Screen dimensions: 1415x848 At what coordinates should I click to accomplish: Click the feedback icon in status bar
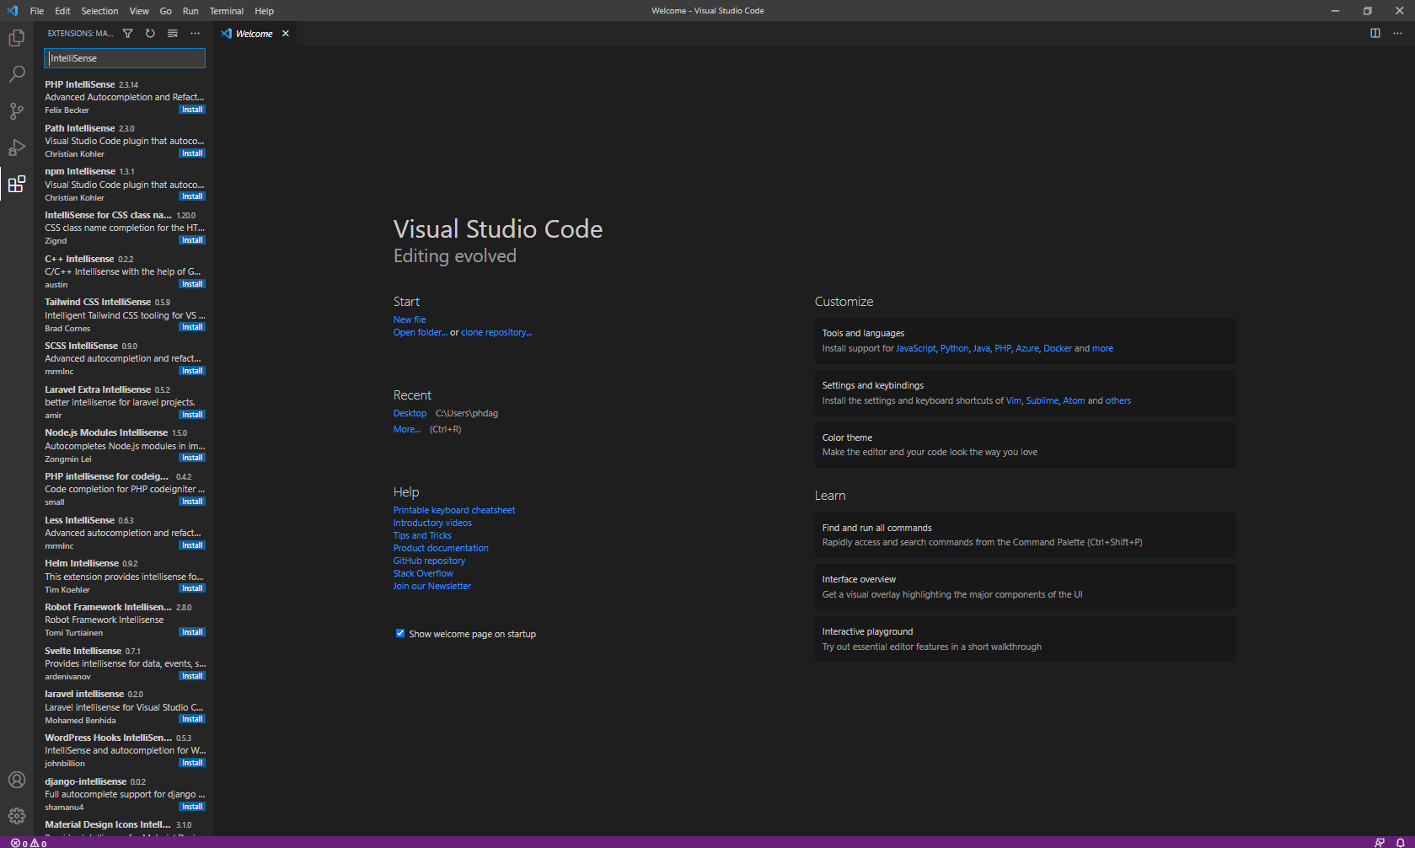coord(1380,842)
